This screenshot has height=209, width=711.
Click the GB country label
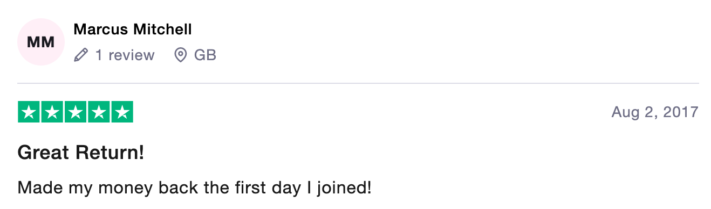(x=205, y=55)
